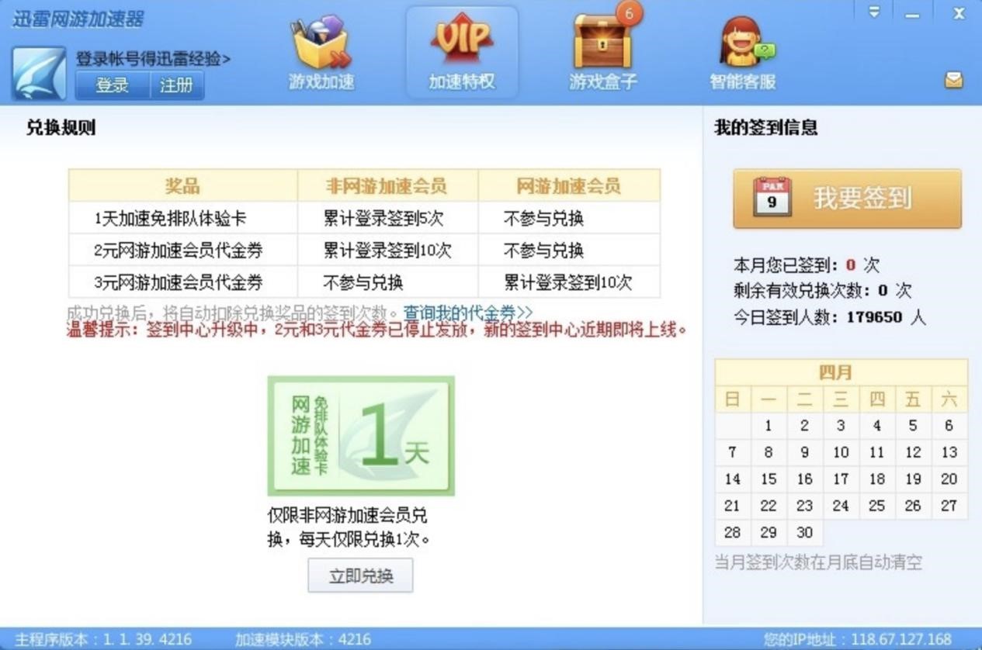
Task: Click the 登录 login button
Action: 113,85
